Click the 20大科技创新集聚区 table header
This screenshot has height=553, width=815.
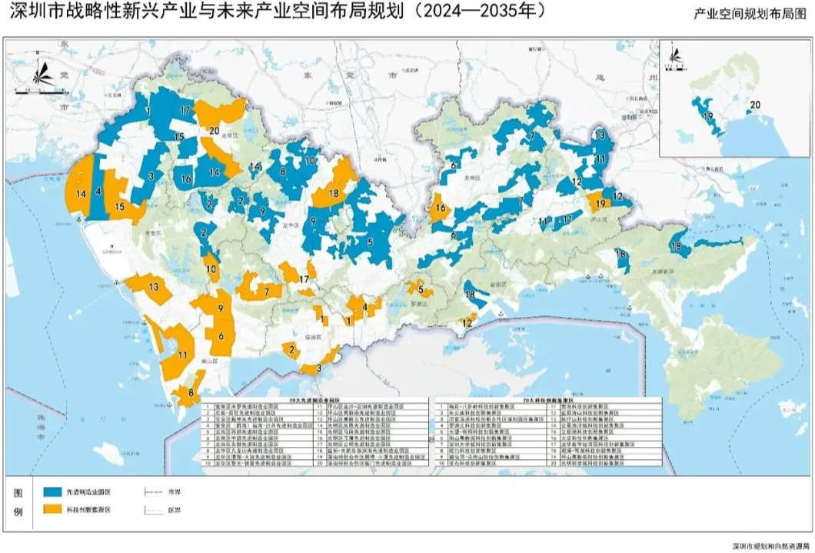coord(548,401)
